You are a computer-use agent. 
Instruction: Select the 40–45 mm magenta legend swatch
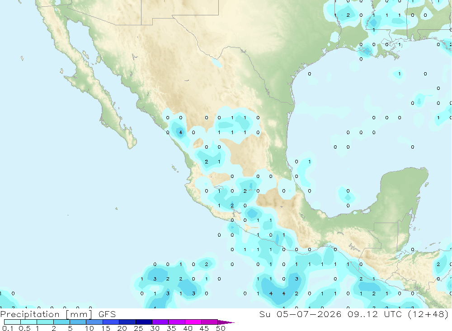tap(193, 322)
